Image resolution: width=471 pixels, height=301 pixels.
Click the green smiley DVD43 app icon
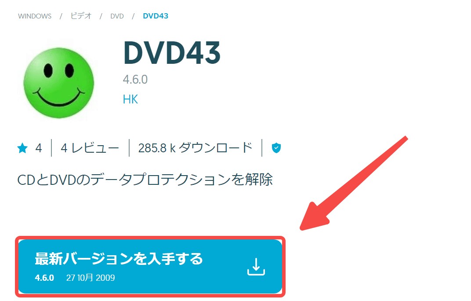coord(58,82)
